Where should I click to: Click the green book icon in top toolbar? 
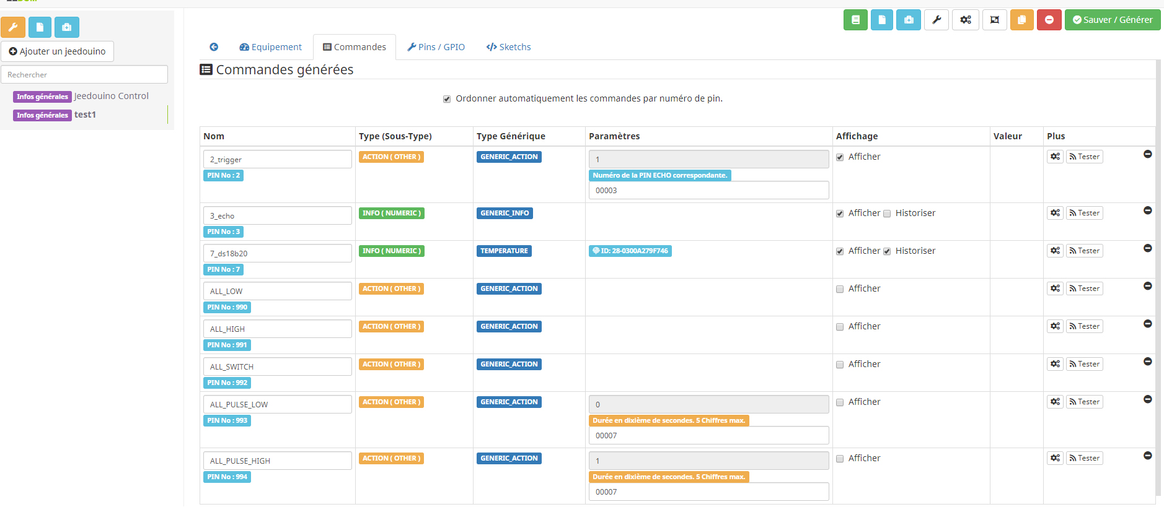[x=855, y=20]
